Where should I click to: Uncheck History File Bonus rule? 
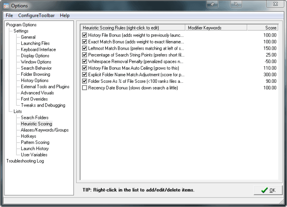tap(84, 35)
